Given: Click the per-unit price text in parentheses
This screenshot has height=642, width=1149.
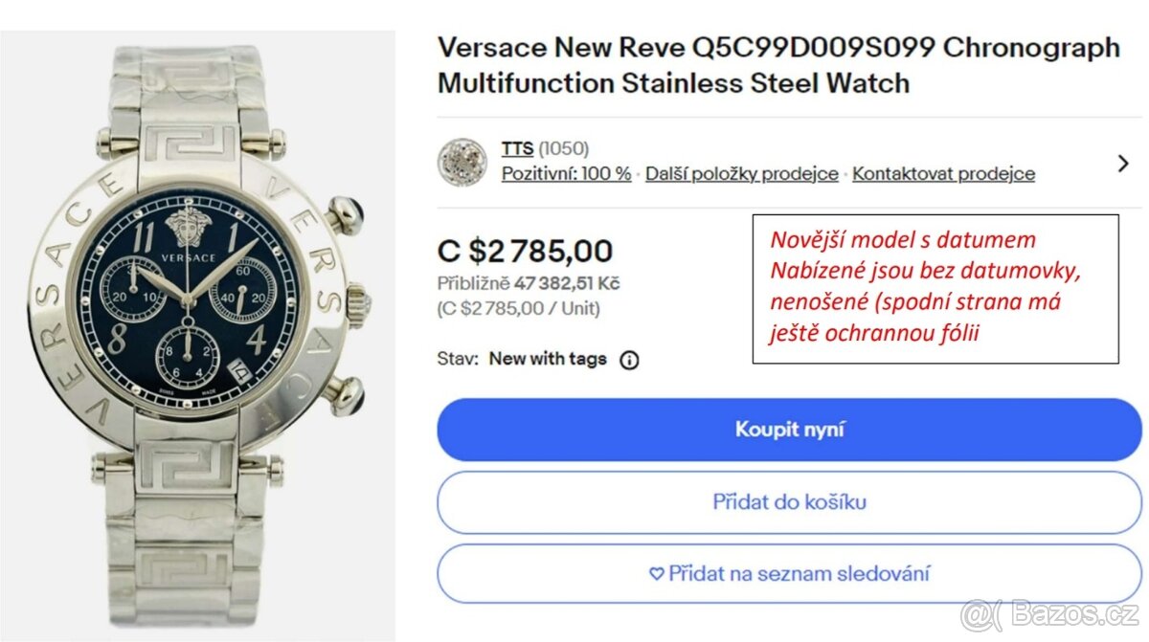Looking at the screenshot, I should click(519, 308).
